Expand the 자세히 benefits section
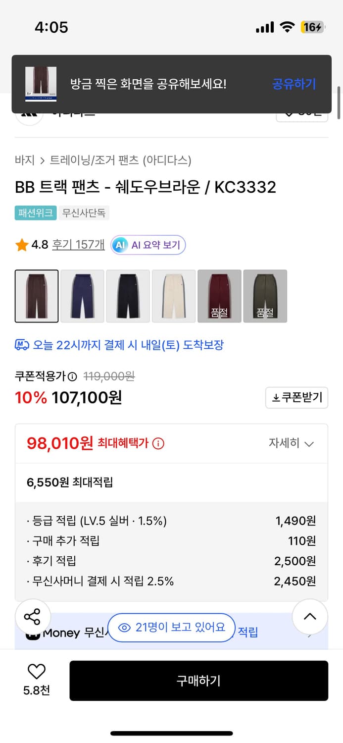The width and height of the screenshot is (343, 743). (292, 444)
